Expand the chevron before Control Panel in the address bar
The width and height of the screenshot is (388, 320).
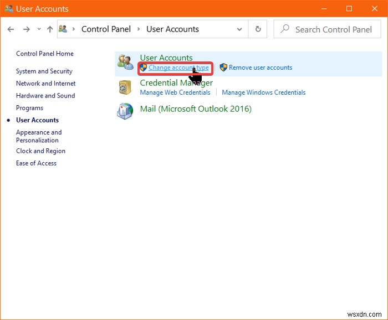click(74, 29)
